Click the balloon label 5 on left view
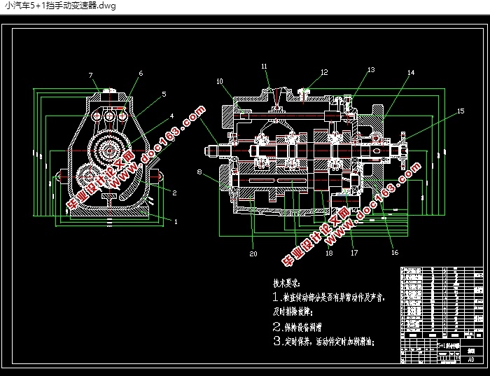The width and height of the screenshot is (490, 376). [x=164, y=94]
